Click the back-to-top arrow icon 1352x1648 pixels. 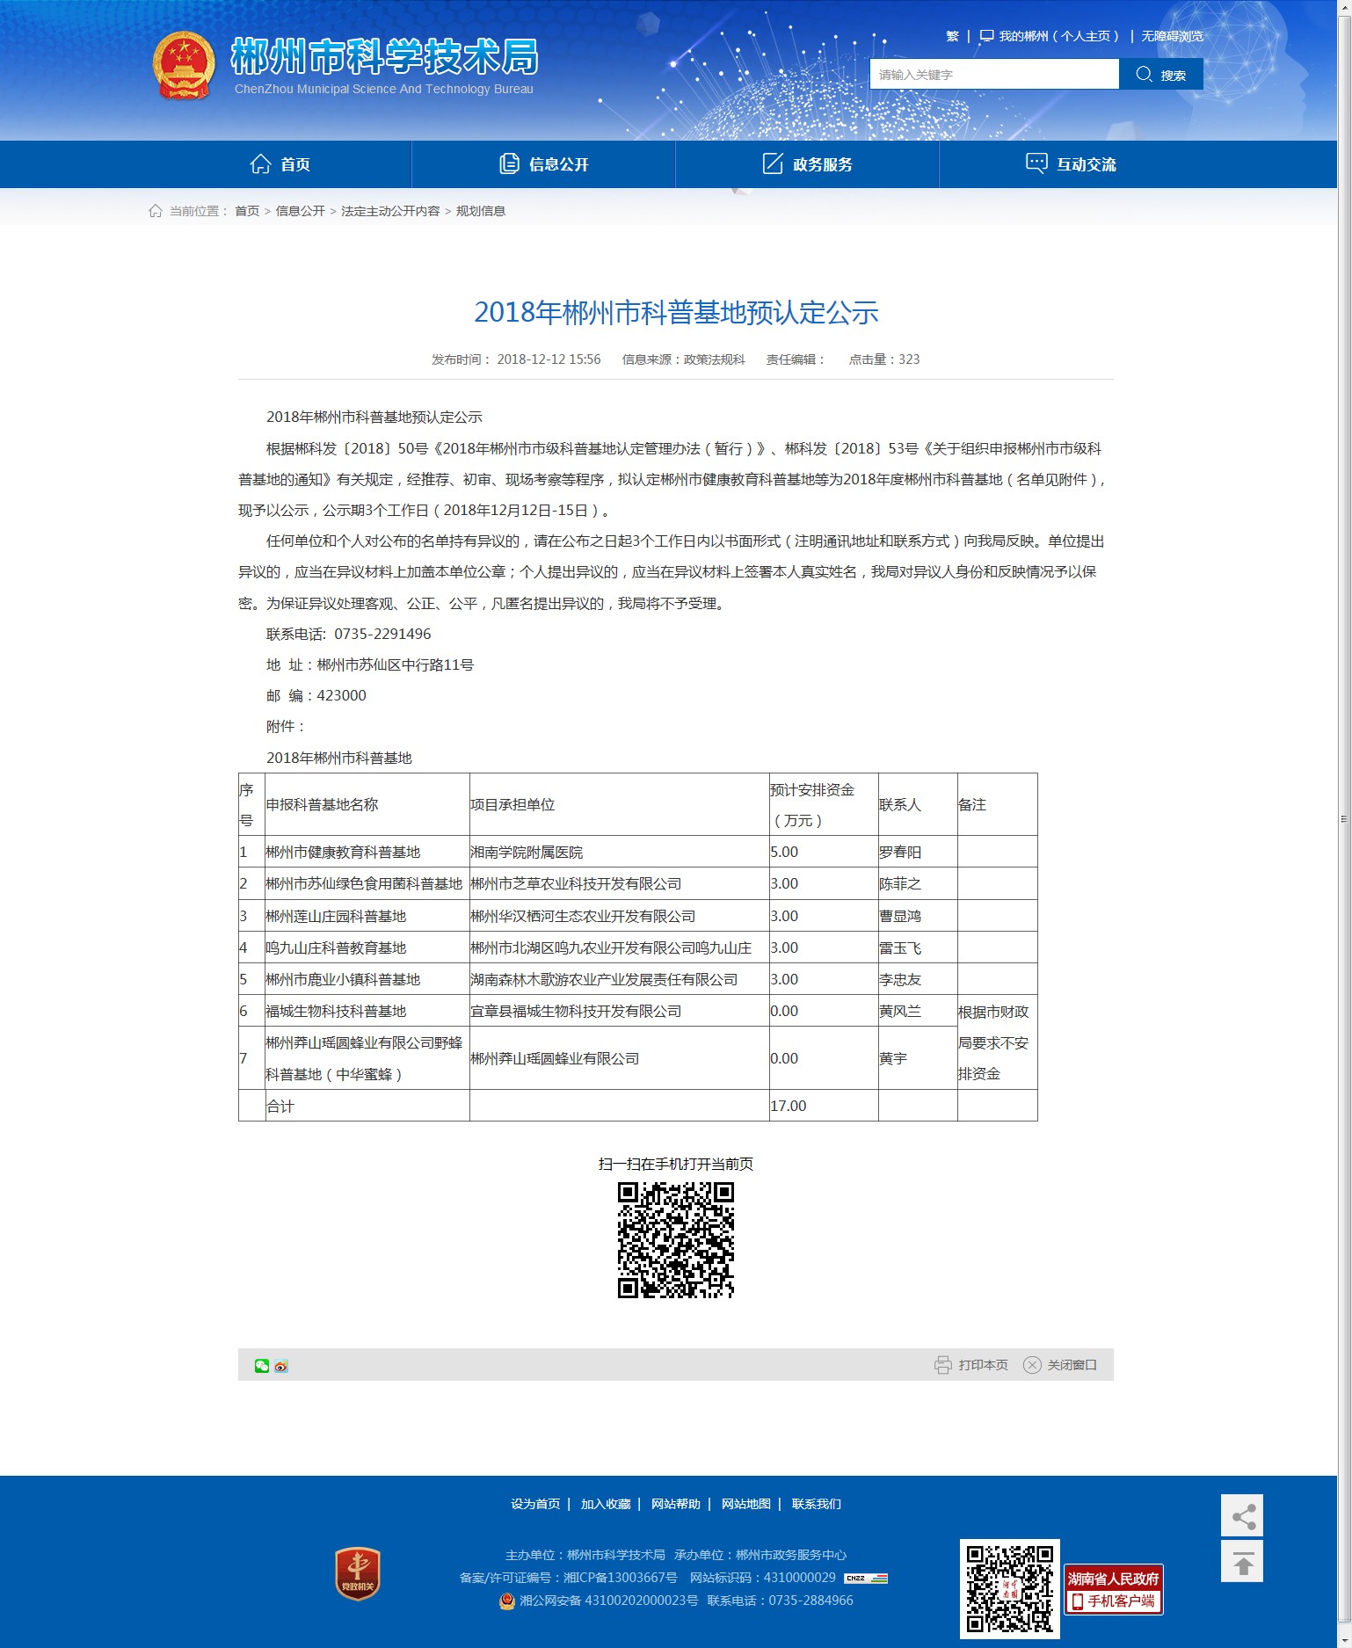pos(1241,1562)
